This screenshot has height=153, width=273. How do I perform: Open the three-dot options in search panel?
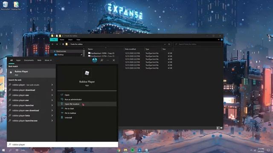(x=108, y=60)
